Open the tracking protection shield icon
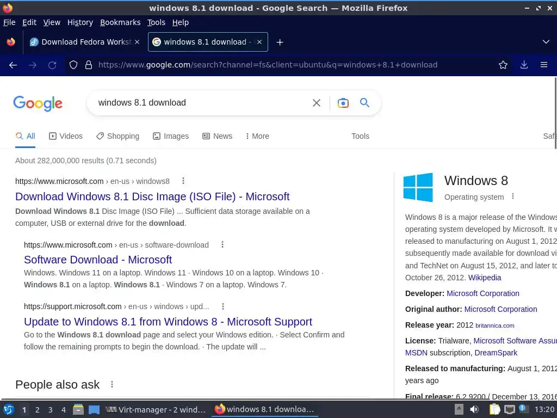The width and height of the screenshot is (557, 418). click(x=73, y=65)
